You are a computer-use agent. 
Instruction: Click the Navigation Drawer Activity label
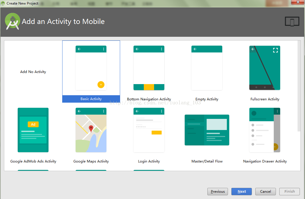[265, 161]
